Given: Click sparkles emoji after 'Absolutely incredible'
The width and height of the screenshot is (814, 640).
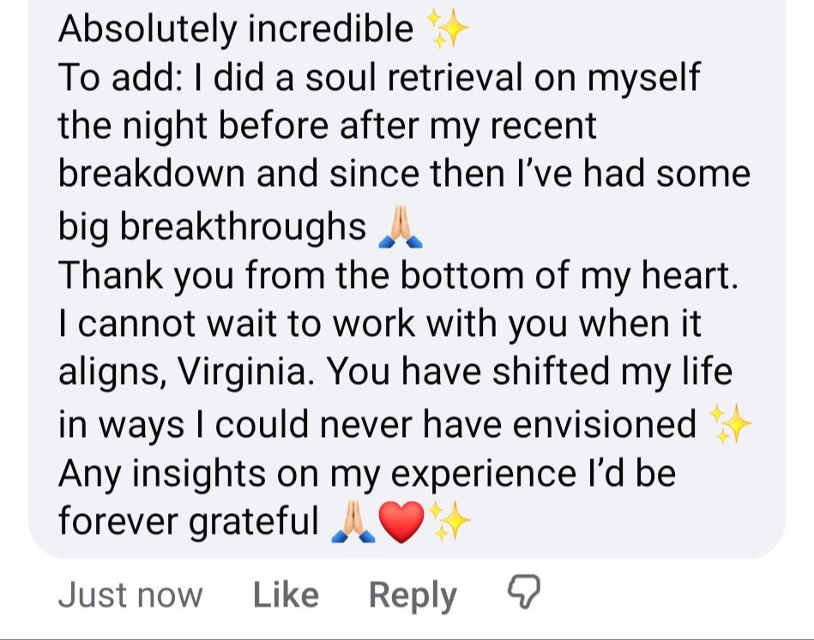Looking at the screenshot, I should pos(449,31).
